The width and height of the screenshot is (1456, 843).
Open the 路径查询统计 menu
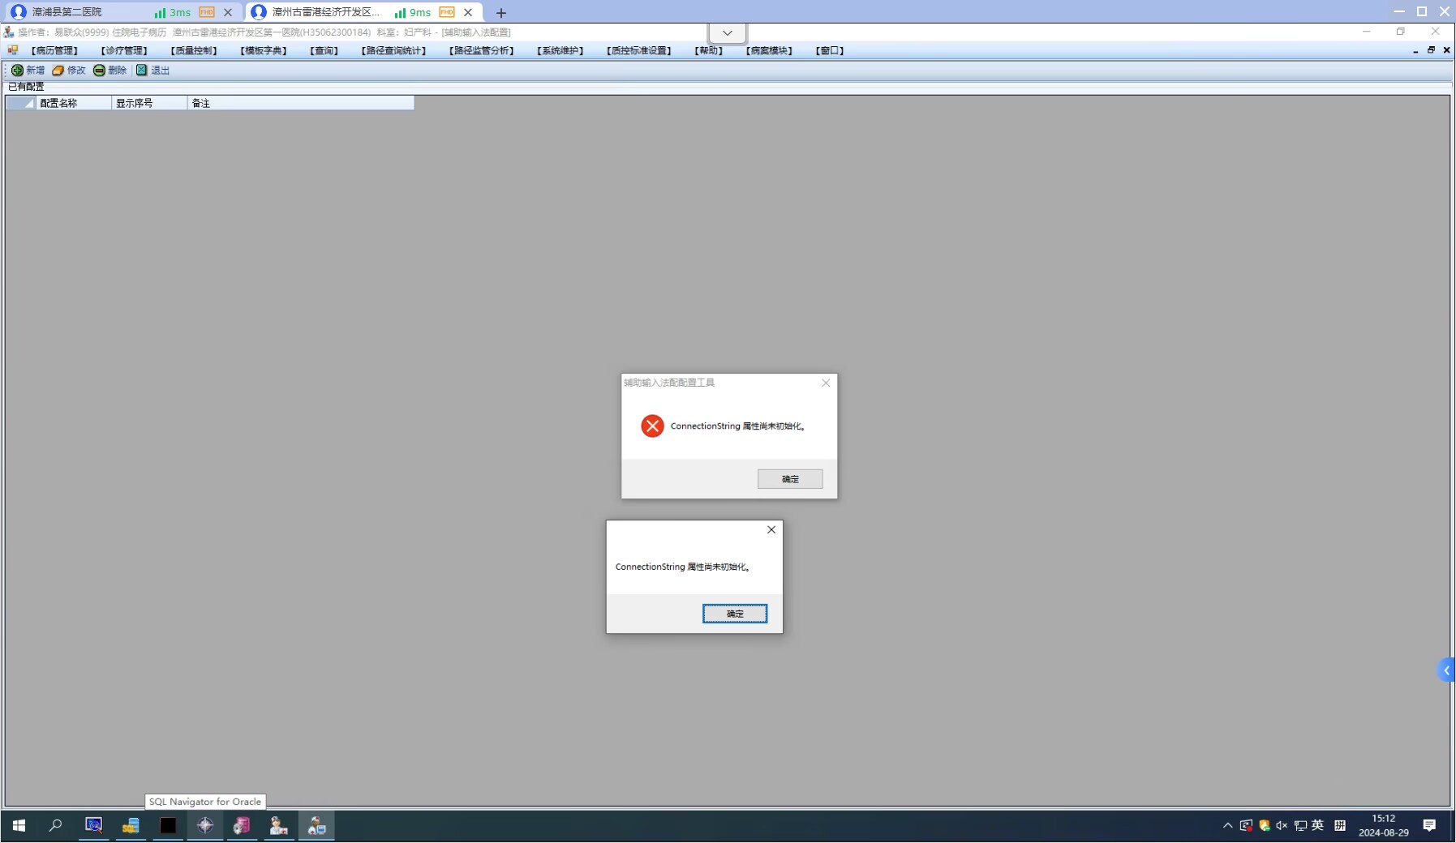pos(393,50)
